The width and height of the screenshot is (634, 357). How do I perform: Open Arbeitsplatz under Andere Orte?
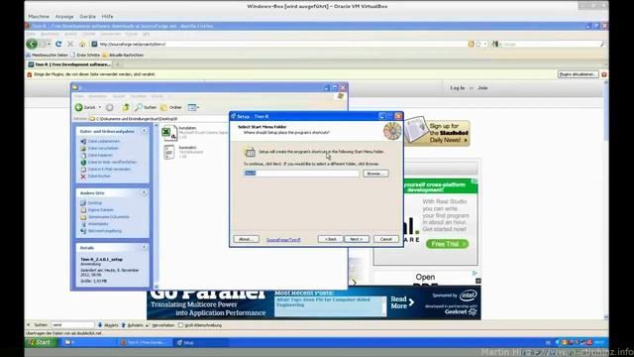pyautogui.click(x=98, y=224)
